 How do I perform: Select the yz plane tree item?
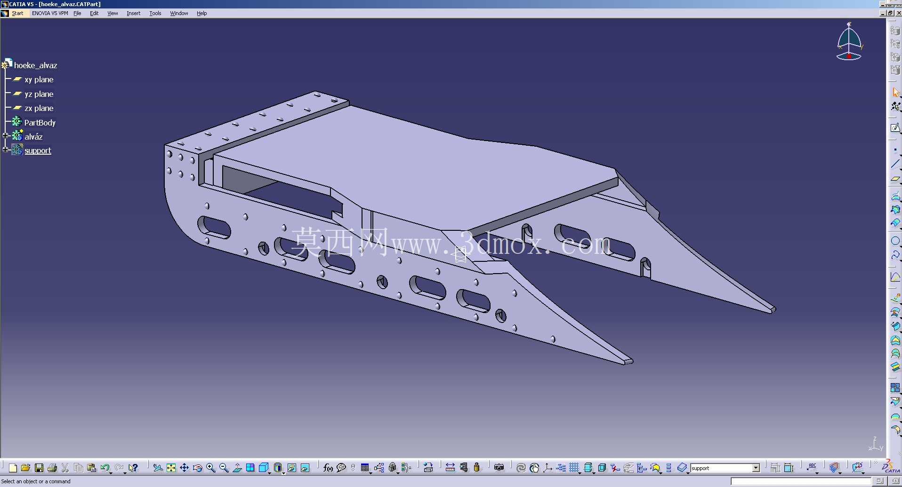pyautogui.click(x=39, y=94)
